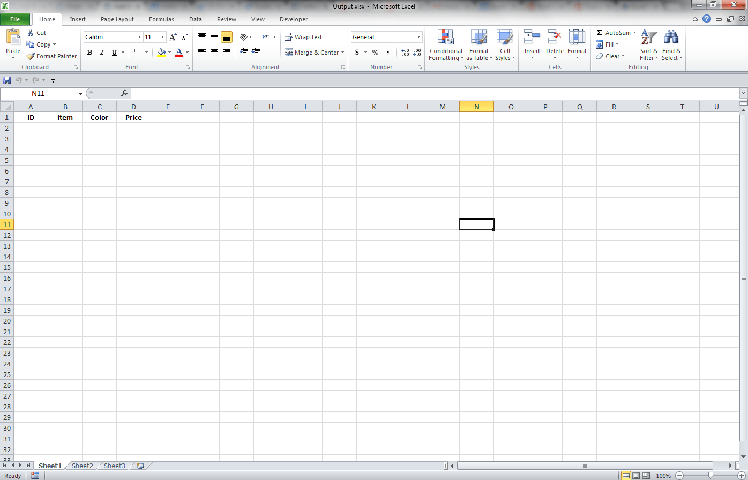This screenshot has height=480, width=748.
Task: Switch to Sheet2
Action: (82, 466)
